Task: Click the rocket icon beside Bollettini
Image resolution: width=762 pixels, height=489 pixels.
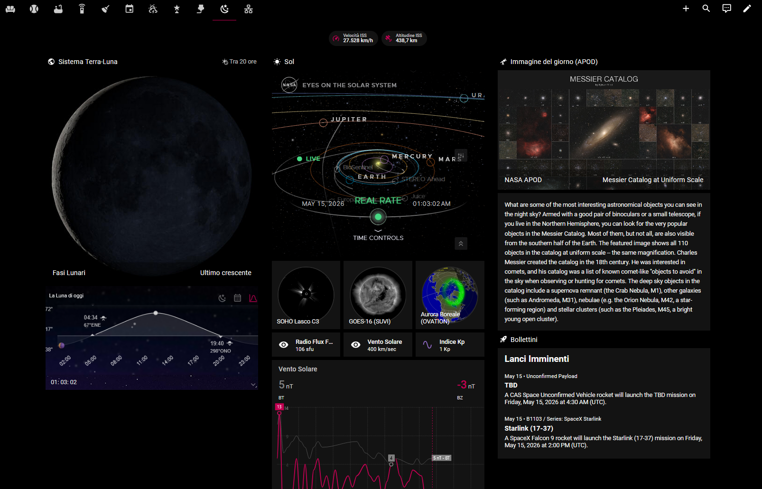Action: coord(503,340)
